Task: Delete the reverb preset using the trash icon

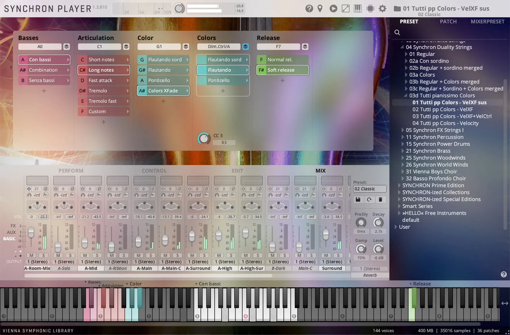Action: click(380, 199)
